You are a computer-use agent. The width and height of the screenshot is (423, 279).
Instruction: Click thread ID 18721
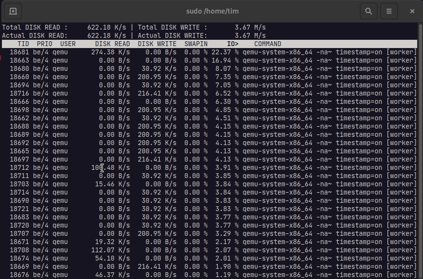point(19,209)
